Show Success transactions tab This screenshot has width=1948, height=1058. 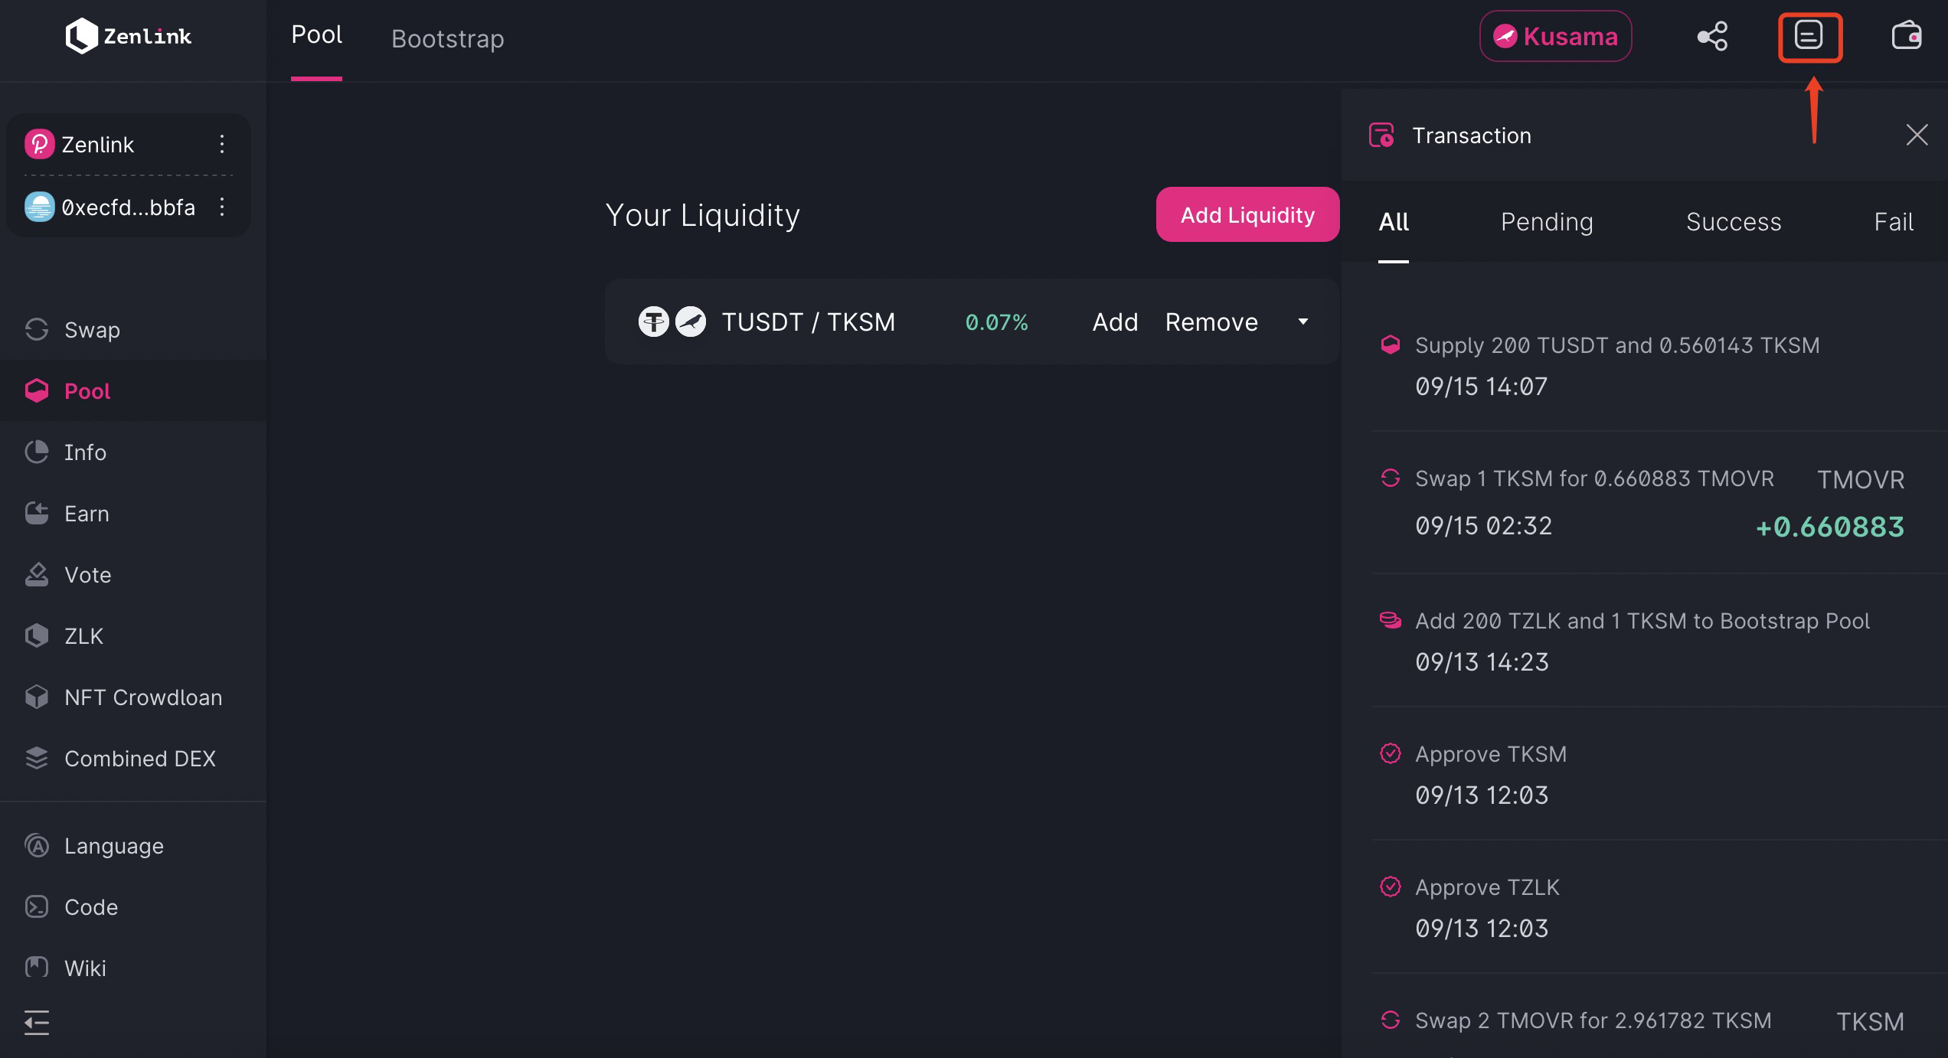click(x=1734, y=222)
